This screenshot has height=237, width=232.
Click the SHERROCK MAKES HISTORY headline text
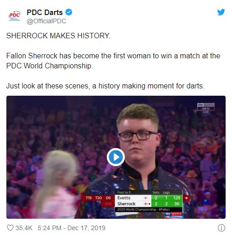pos(58,36)
